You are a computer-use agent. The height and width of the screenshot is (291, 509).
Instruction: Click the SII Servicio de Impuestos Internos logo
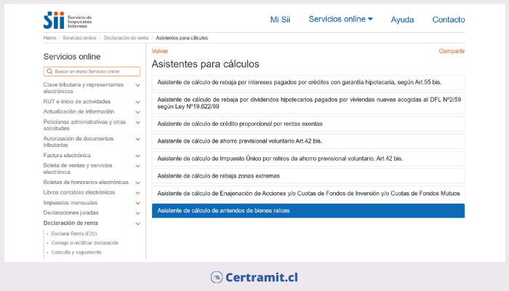click(x=68, y=20)
